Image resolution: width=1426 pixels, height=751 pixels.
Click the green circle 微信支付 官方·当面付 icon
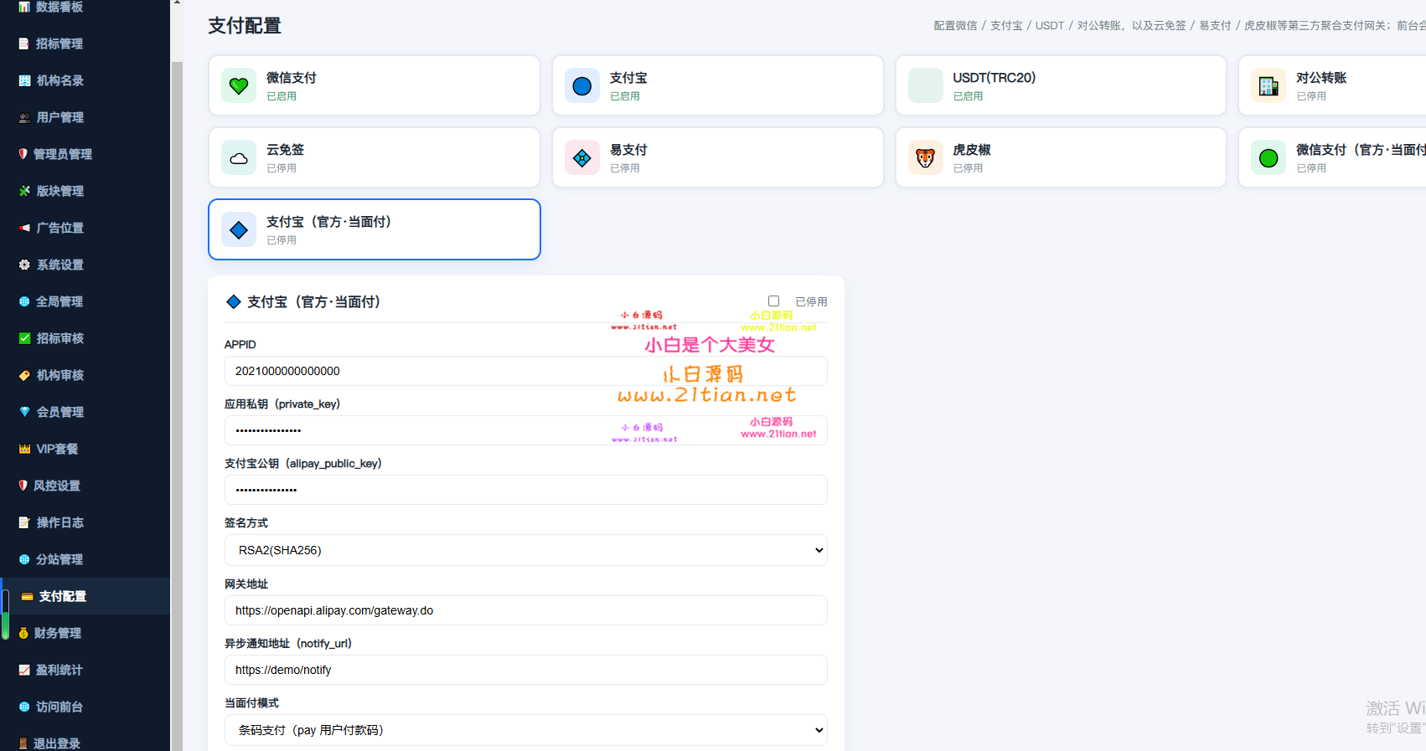click(x=1268, y=157)
